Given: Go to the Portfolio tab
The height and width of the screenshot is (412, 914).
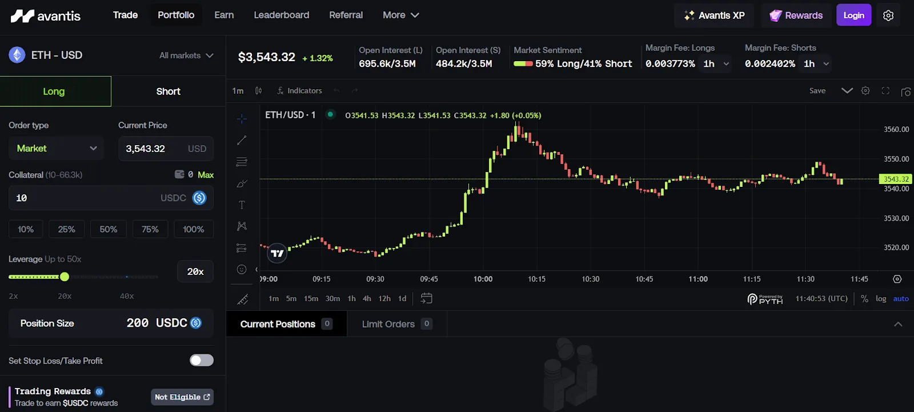Looking at the screenshot, I should (x=176, y=15).
